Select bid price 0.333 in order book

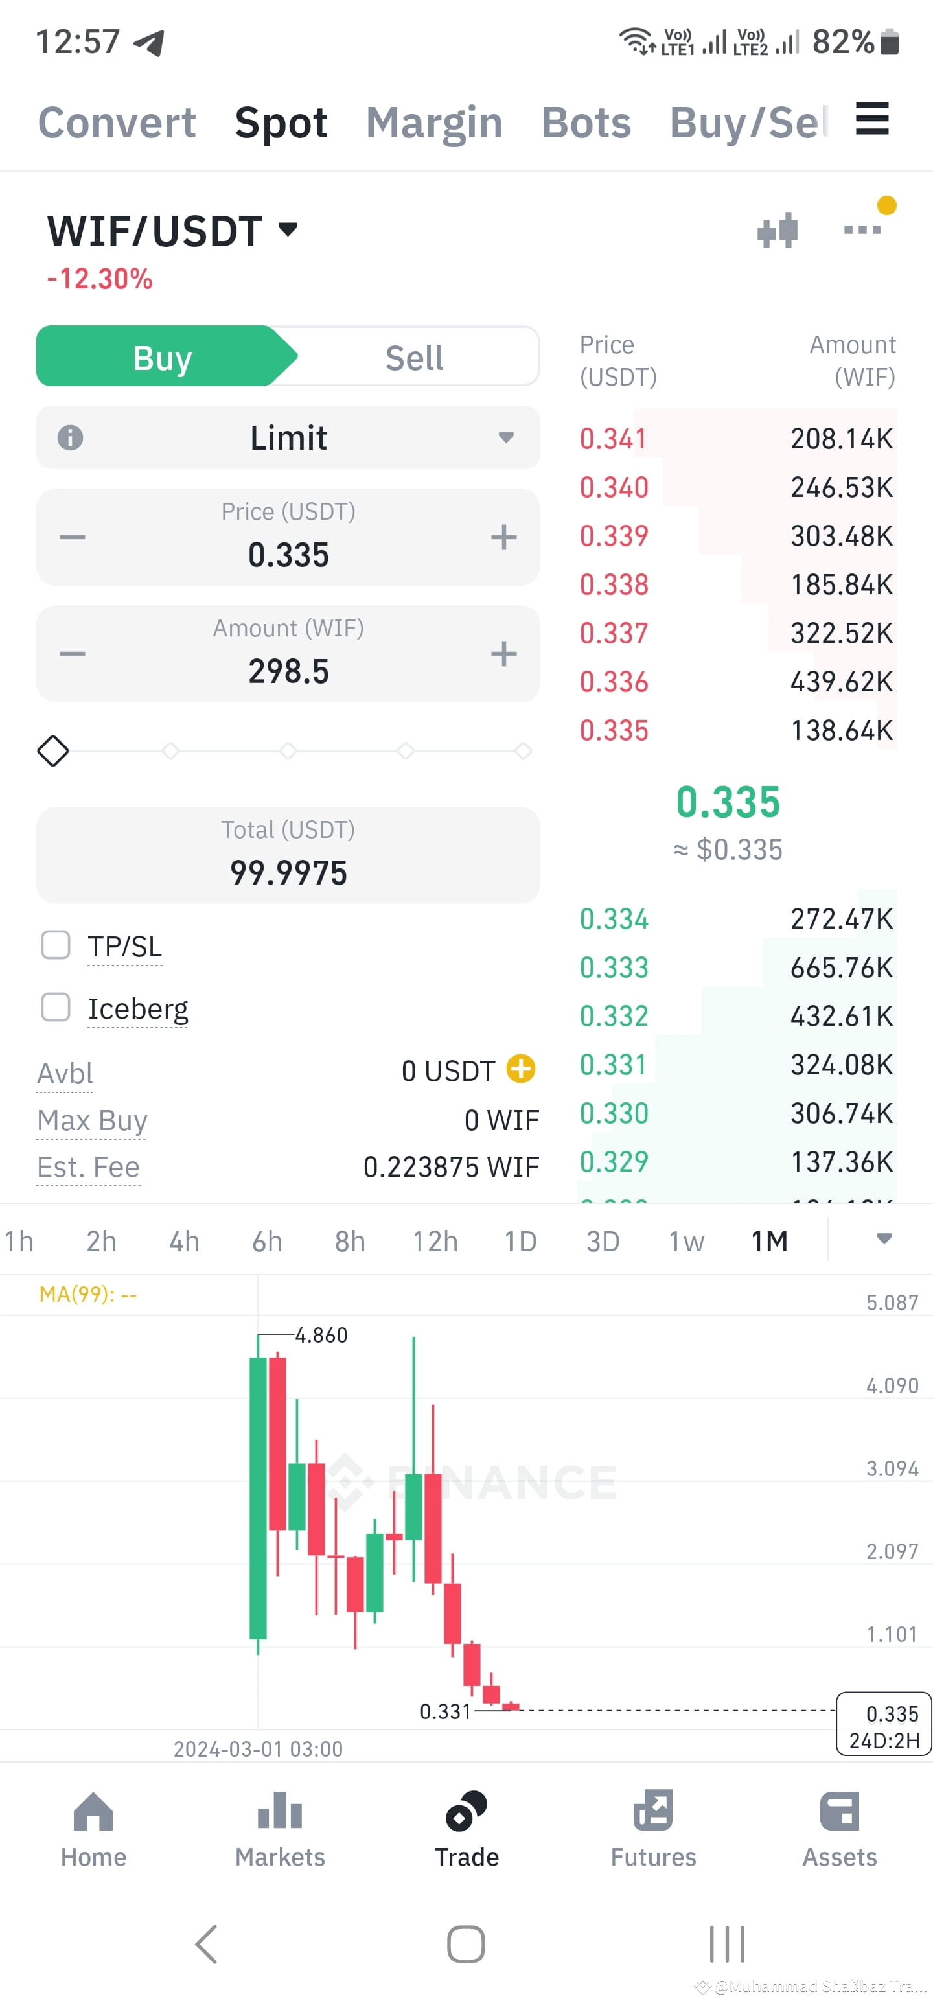tap(613, 967)
